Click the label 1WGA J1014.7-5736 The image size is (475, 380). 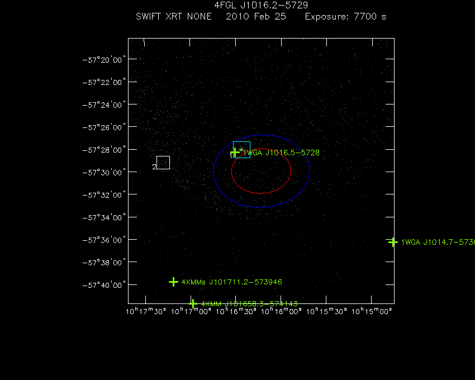coord(438,242)
